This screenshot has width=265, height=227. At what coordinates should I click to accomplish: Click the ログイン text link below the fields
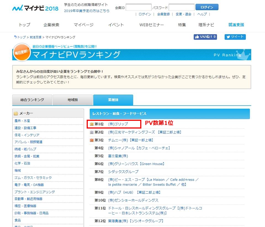(145, 14)
